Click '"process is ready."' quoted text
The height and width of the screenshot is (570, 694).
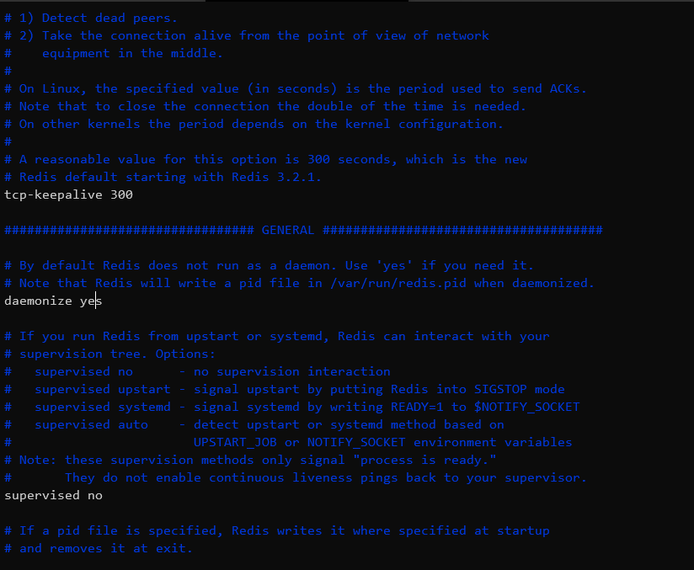tap(424, 461)
